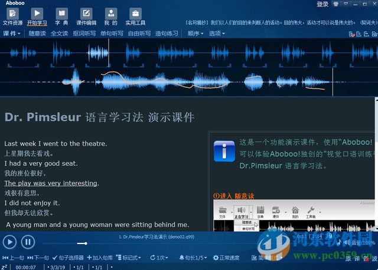378x270 pixels.
Task: Toggle the 原 original text display
Action: 348,259
